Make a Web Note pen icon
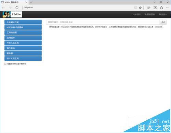This screenshot has width=171, height=133. pyautogui.click(x=155, y=8)
